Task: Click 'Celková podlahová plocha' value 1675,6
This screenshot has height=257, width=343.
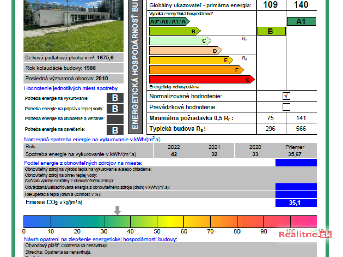Action: click(105, 58)
